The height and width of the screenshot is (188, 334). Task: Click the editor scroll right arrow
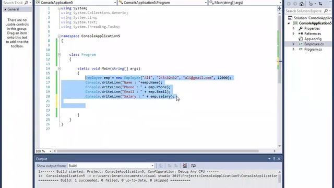275,151
